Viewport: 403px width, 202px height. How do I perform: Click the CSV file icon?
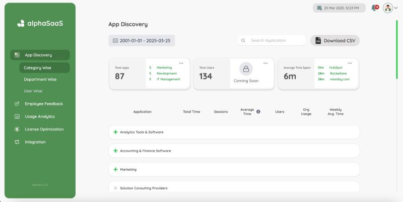tap(318, 41)
